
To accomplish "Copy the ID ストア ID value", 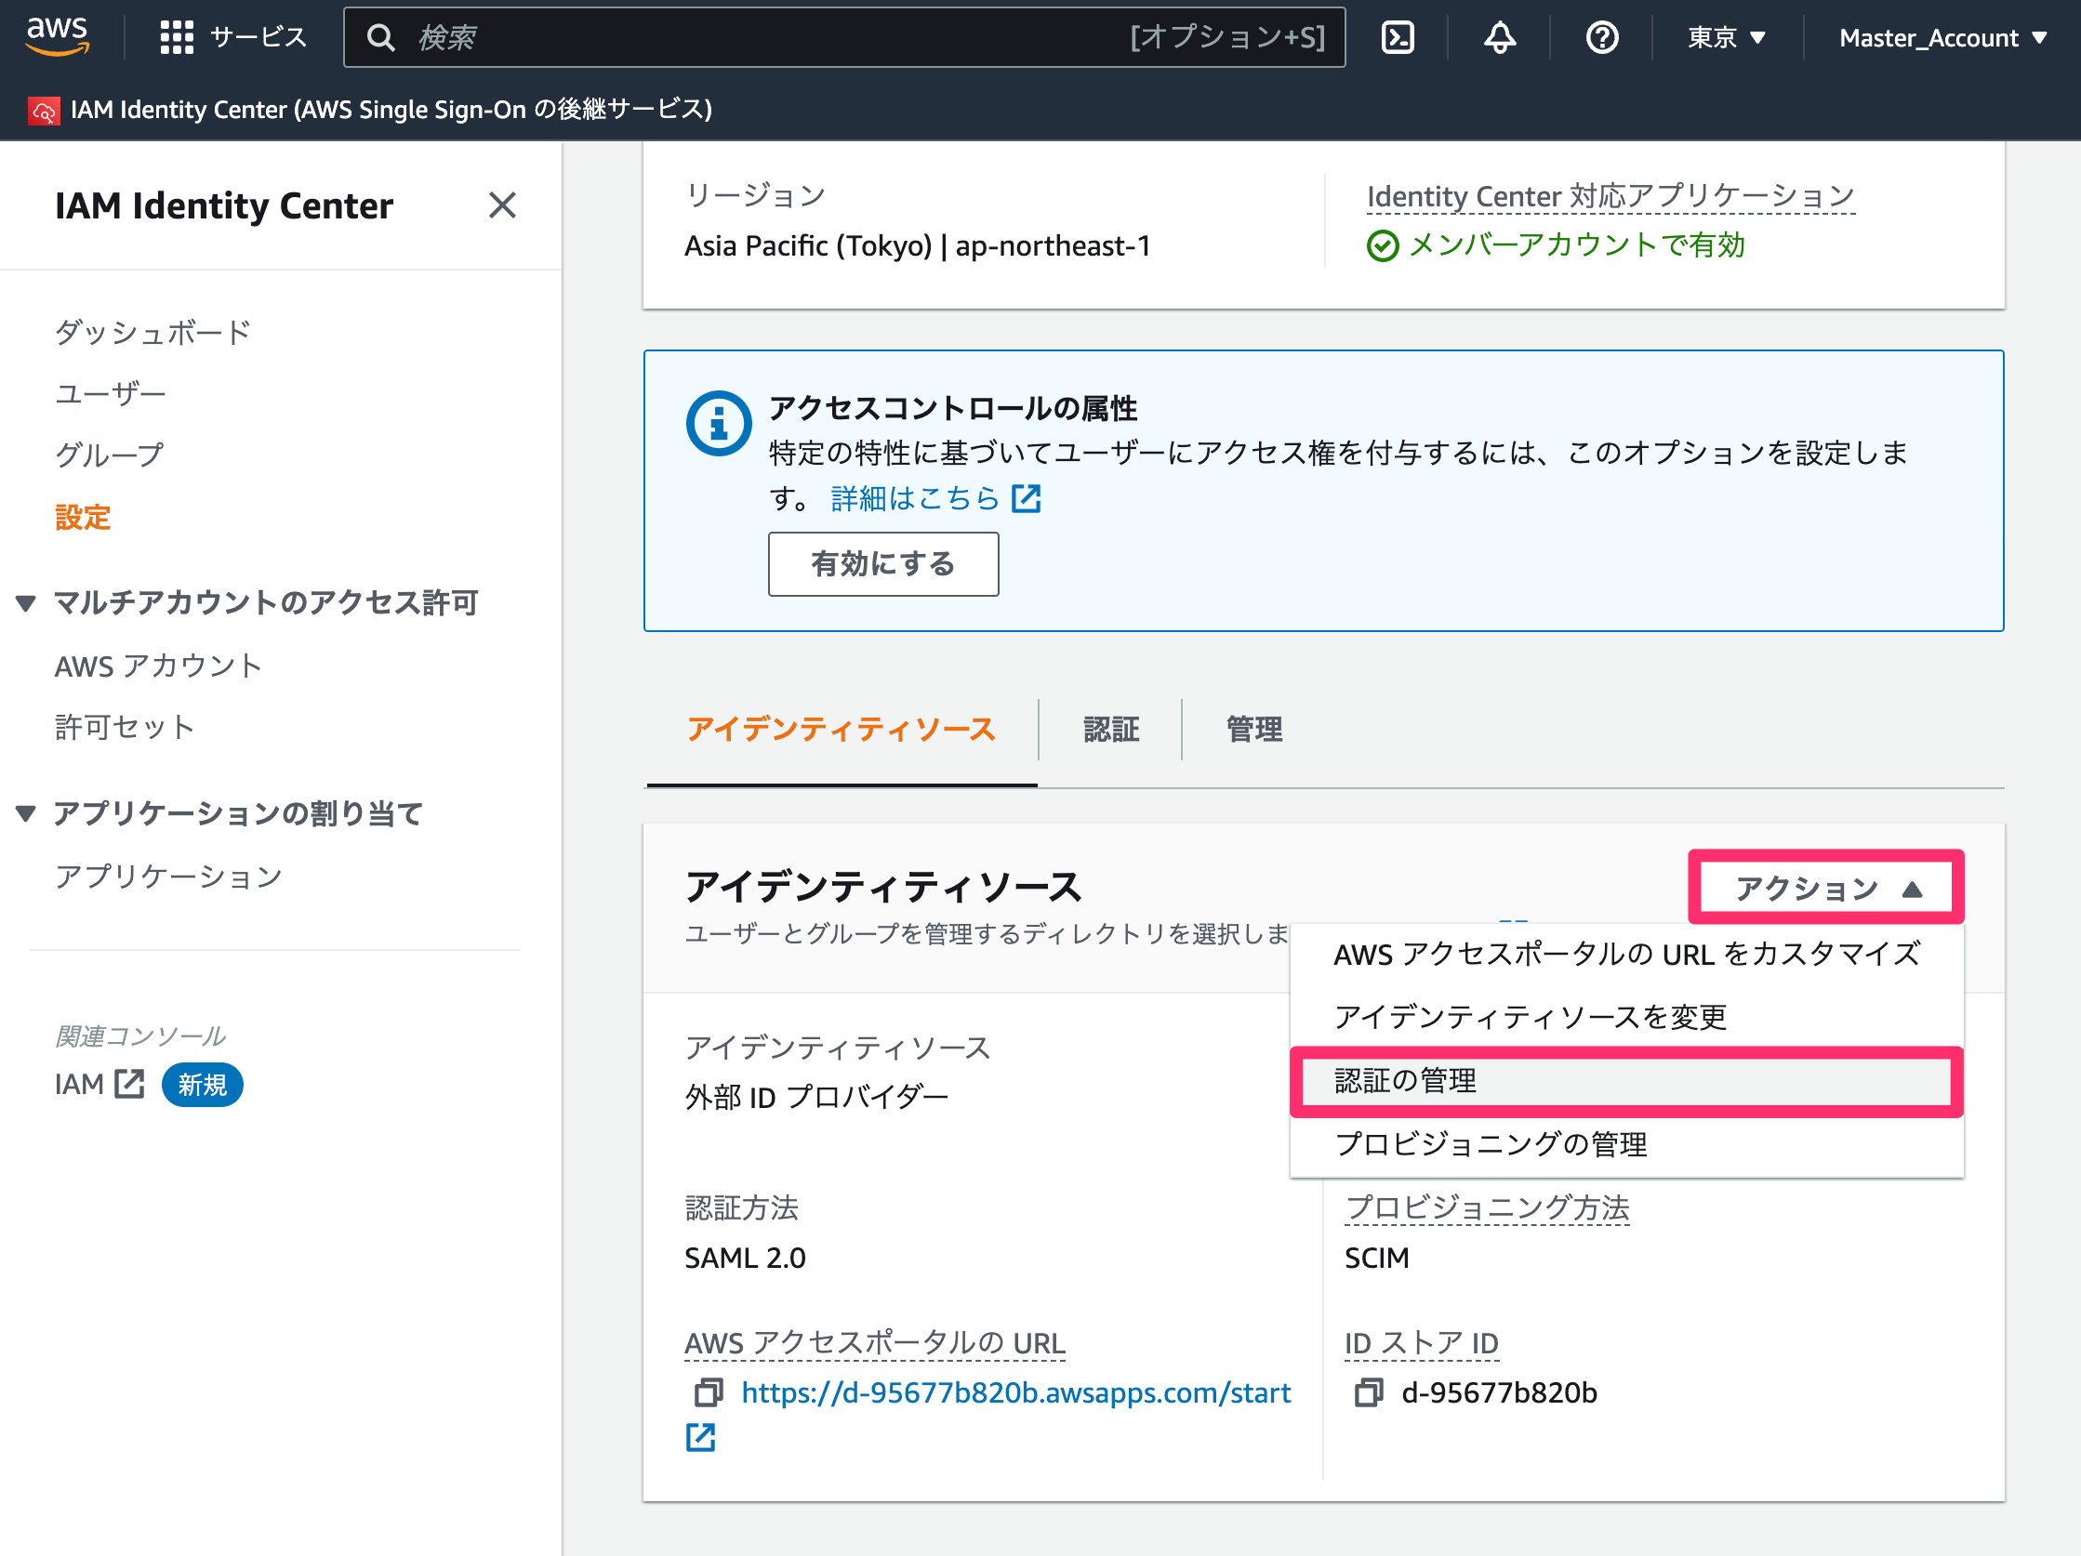I will pos(1369,1392).
